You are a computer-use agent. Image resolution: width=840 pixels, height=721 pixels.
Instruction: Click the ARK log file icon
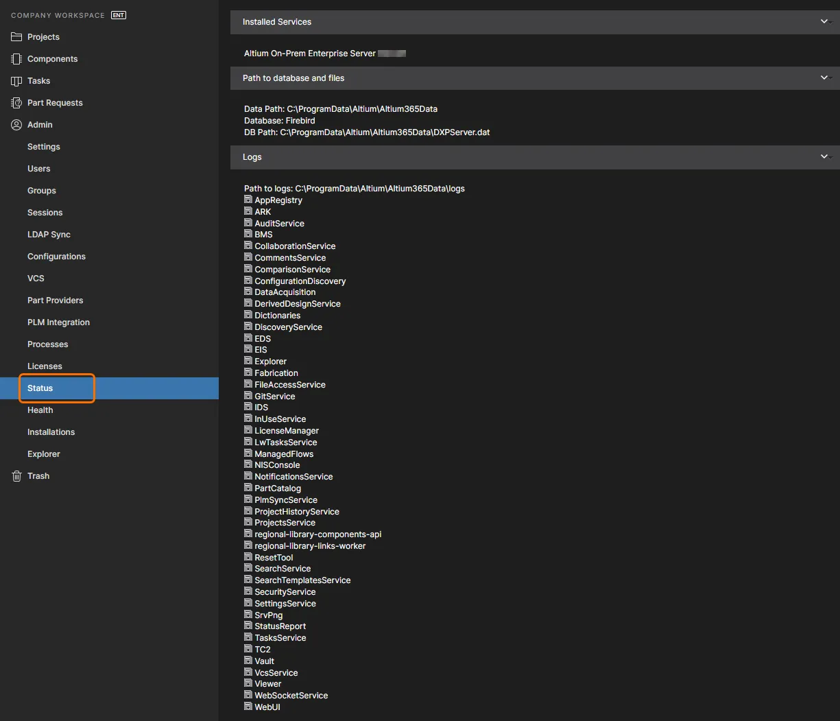[x=248, y=211]
